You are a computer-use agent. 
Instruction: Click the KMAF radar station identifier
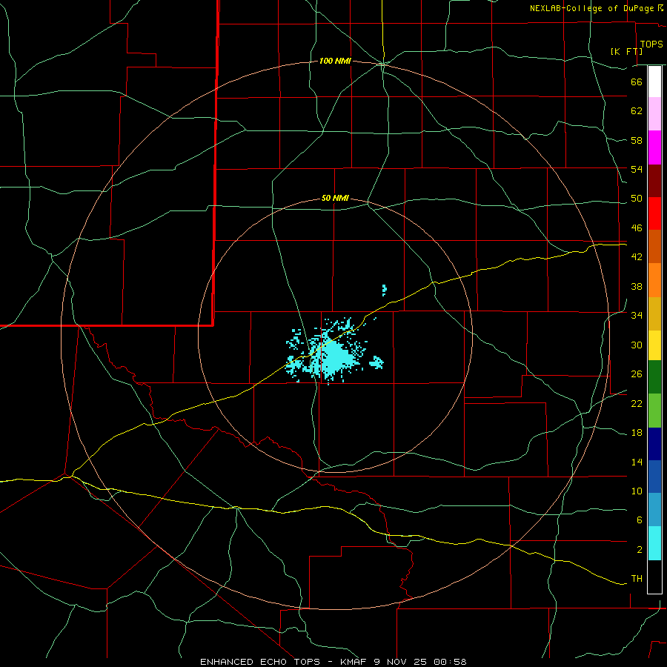pyautogui.click(x=354, y=662)
